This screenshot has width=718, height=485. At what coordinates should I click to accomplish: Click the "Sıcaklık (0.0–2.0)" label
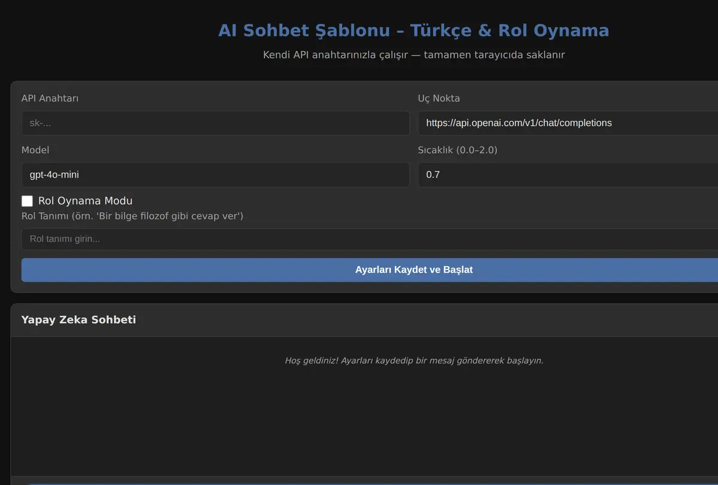[458, 150]
